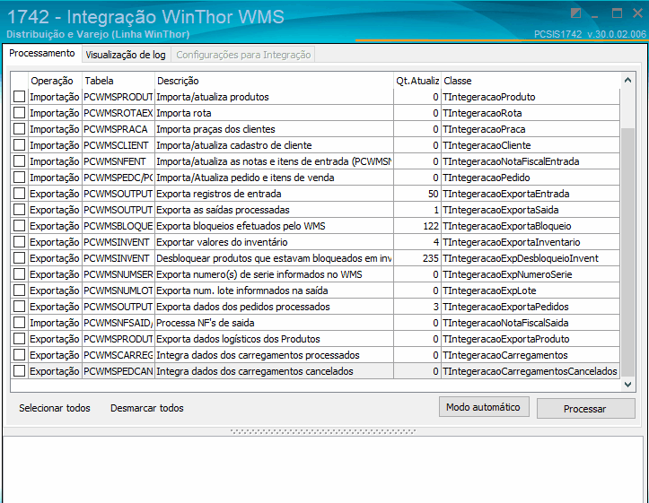
Task: Click Selecionar todos link
Action: pos(55,408)
